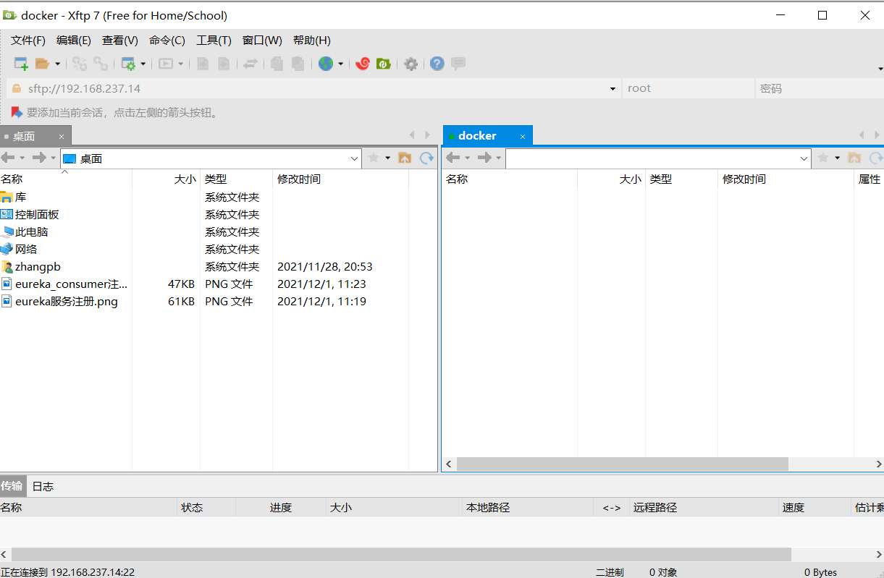
Task: Open help via question mark icon
Action: [437, 64]
